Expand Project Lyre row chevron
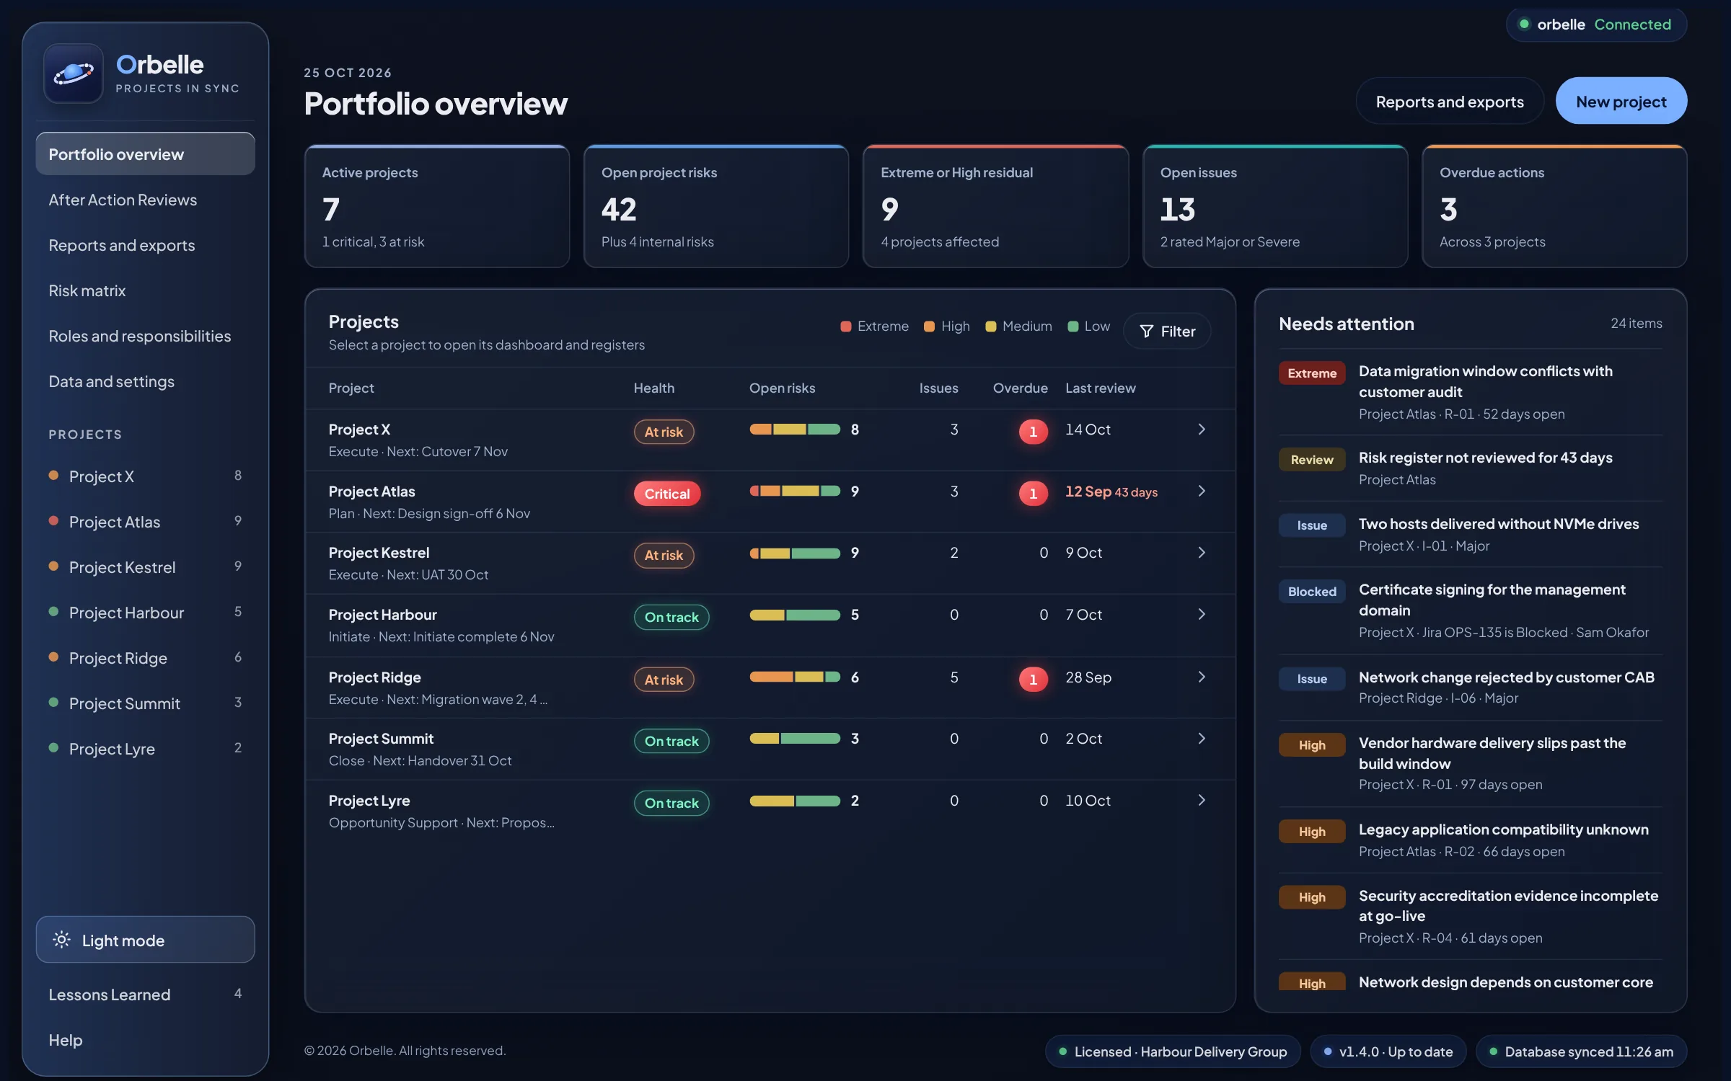This screenshot has width=1731, height=1081. [1202, 801]
